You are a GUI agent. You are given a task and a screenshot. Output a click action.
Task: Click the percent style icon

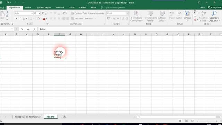(114, 18)
